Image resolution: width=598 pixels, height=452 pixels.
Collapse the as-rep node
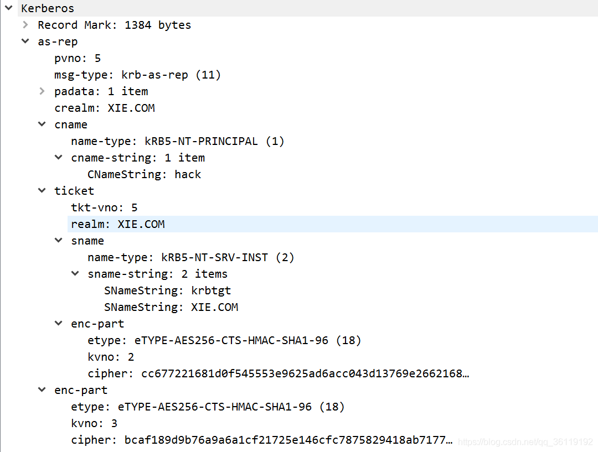click(x=25, y=41)
